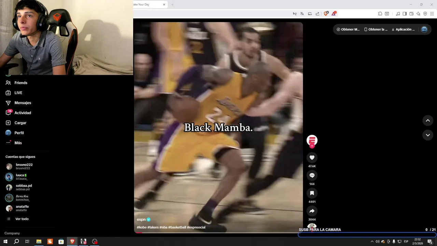Open a new browser tab with plus
The width and height of the screenshot is (437, 246).
click(172, 4)
